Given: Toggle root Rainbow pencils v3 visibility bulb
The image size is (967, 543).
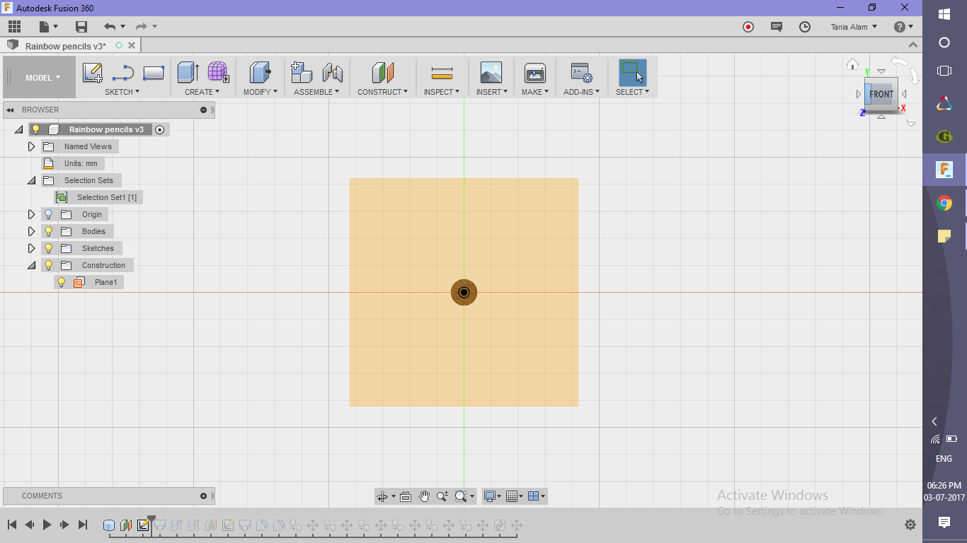Looking at the screenshot, I should [36, 129].
